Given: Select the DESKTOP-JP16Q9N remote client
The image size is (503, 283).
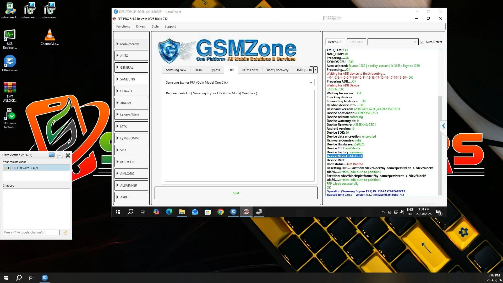Looking at the screenshot, I should pyautogui.click(x=36, y=168).
